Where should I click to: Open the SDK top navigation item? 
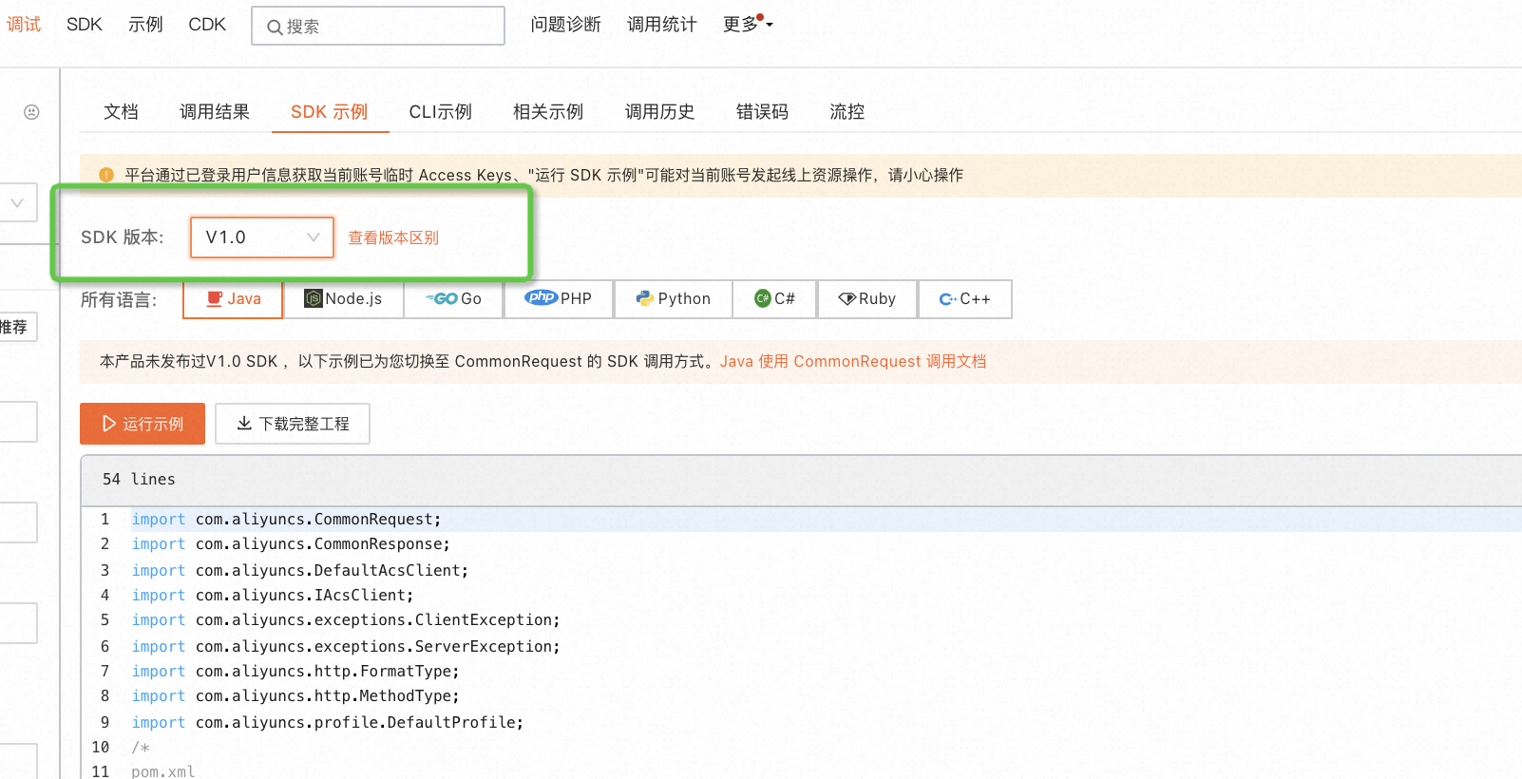[84, 25]
